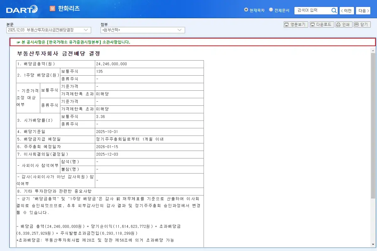Screen dimensions: 377x251
Task: Click the 3.36 dividend yield value
Action: click(x=101, y=117)
